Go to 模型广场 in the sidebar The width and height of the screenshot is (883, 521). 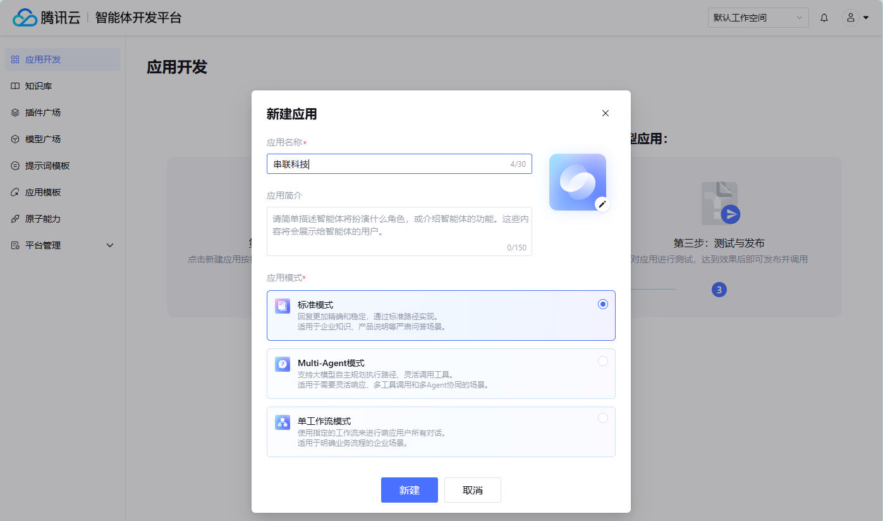[x=43, y=139]
